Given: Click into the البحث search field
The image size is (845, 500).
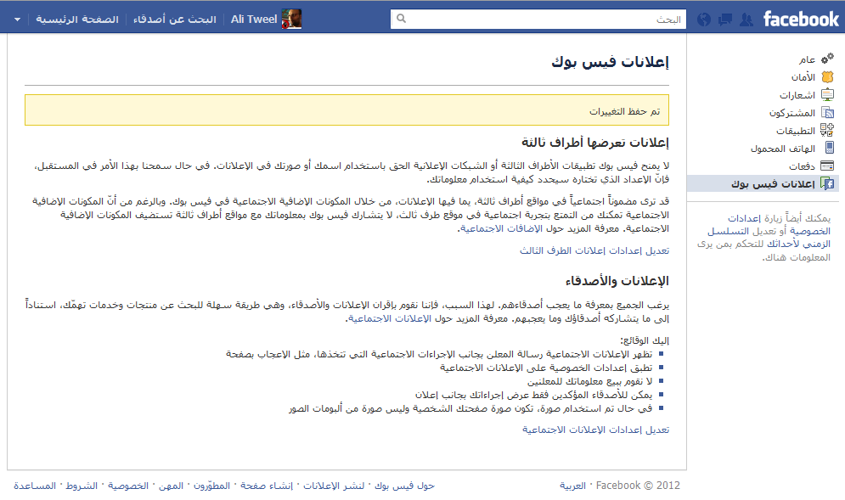Looking at the screenshot, I should [544, 19].
